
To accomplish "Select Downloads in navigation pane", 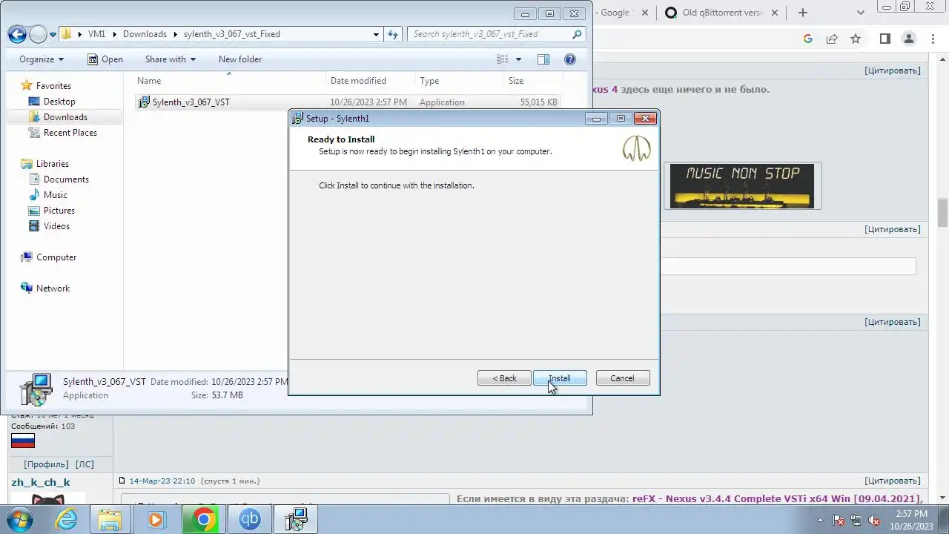I will 65,117.
